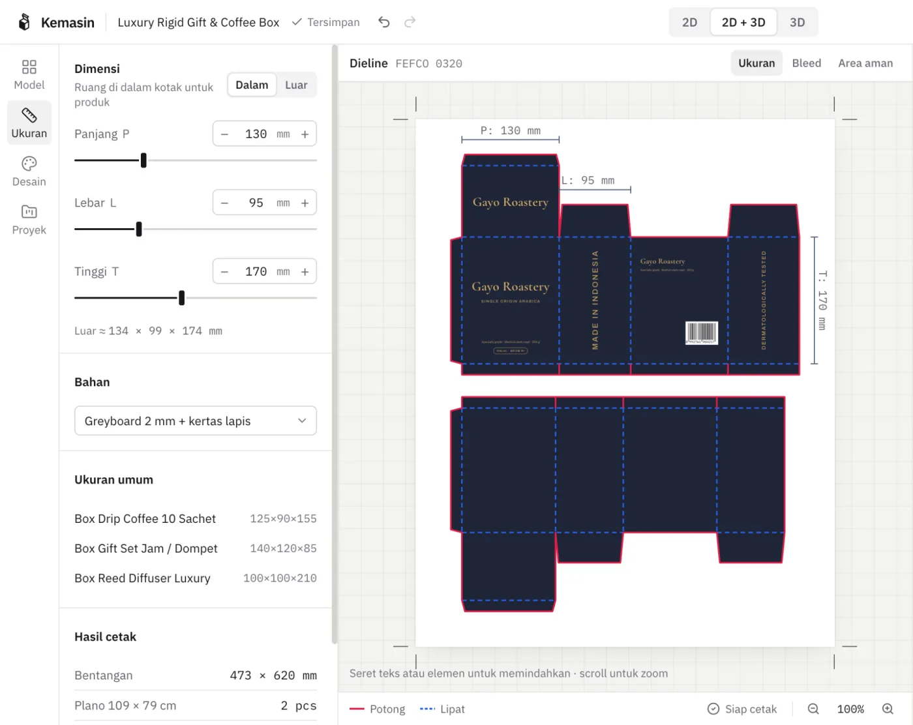Open the Desain sidebar panel
Viewport: 913px width, 725px height.
[x=29, y=171]
